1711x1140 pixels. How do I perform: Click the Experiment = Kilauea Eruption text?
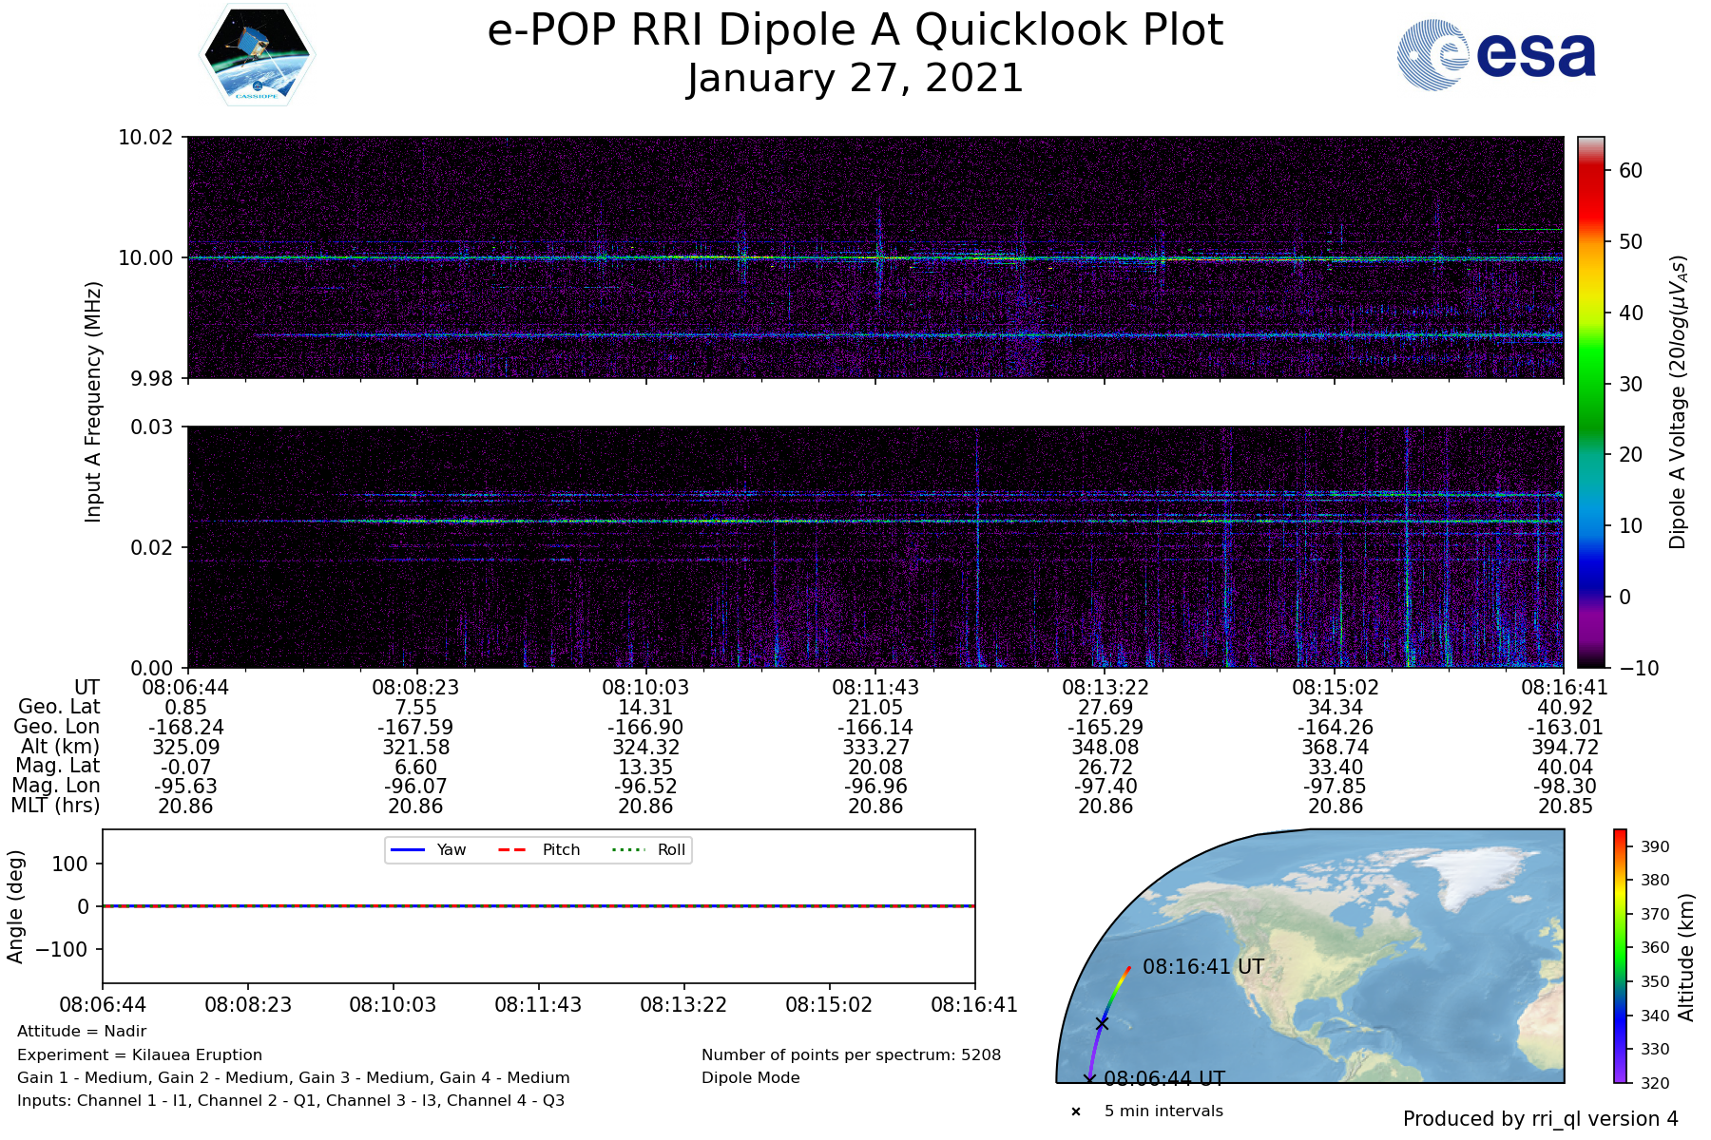(140, 1054)
